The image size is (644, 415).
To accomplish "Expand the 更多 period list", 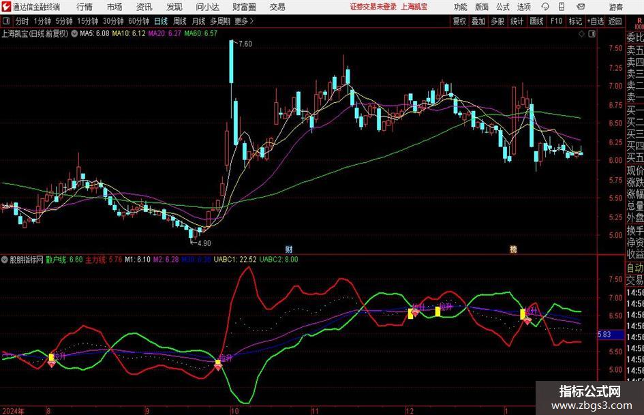I will [x=244, y=21].
